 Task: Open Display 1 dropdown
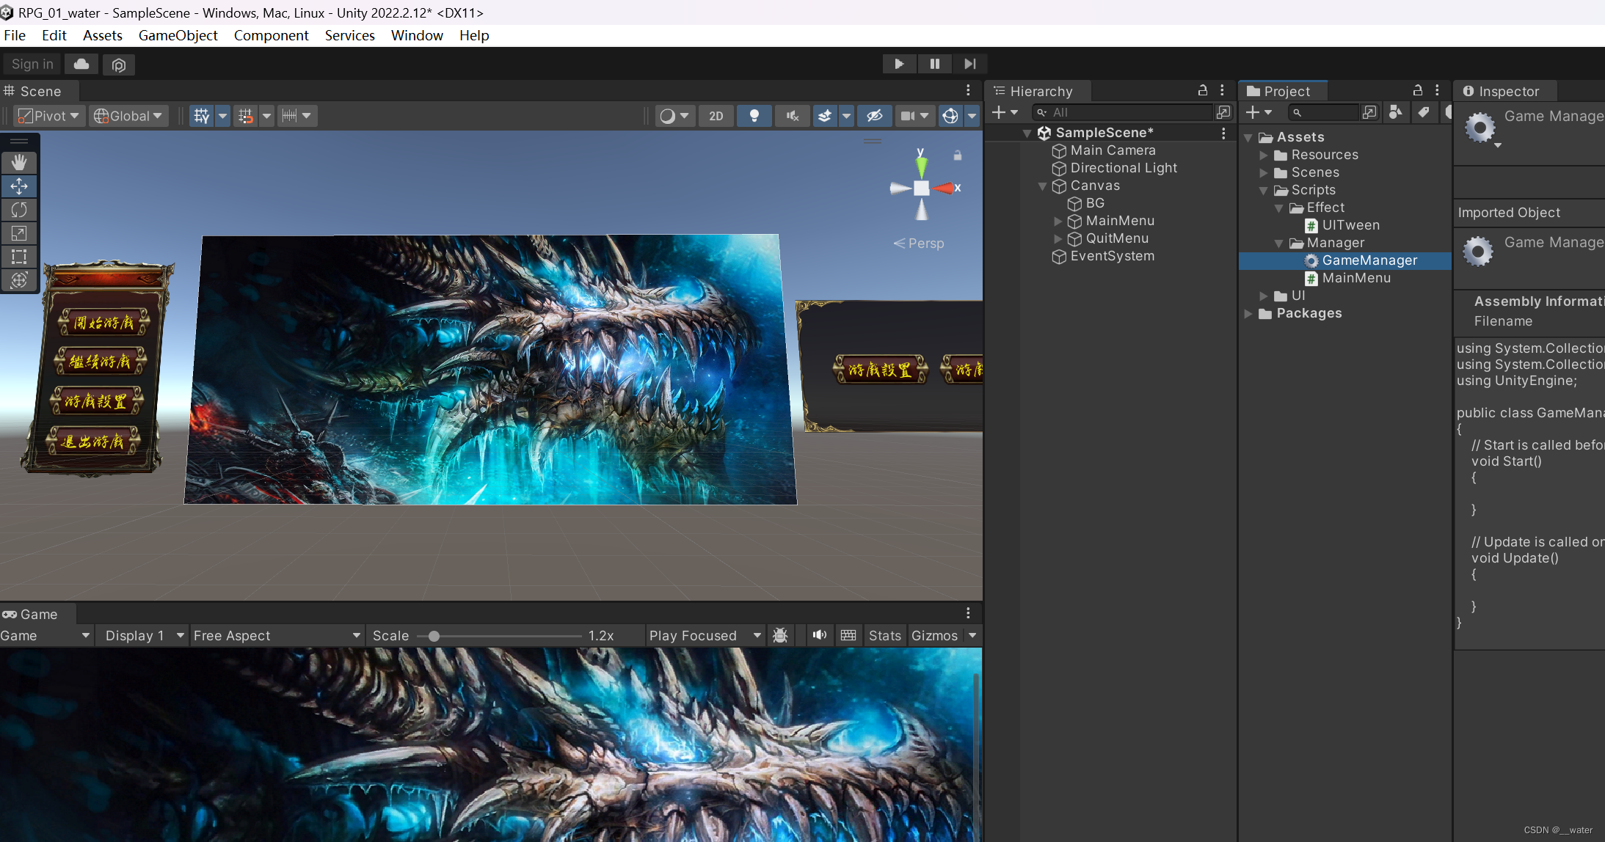coord(144,636)
